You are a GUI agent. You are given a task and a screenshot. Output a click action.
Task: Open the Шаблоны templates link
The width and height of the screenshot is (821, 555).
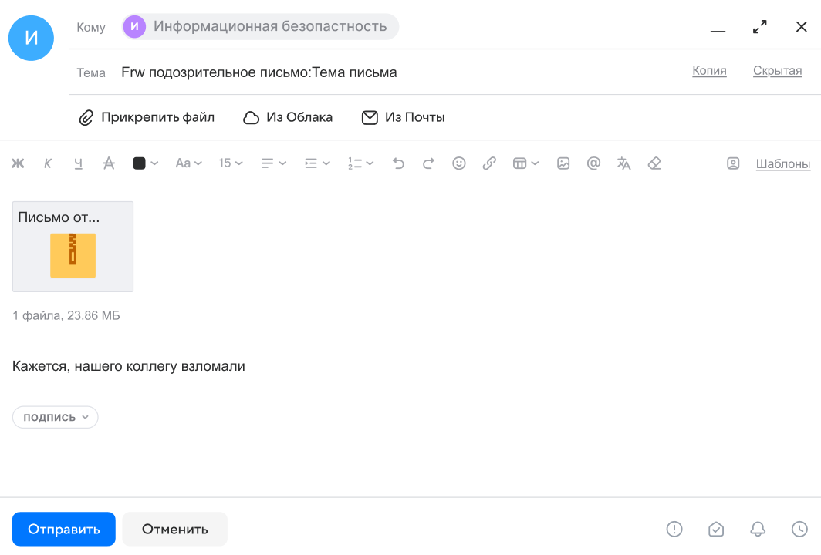[x=782, y=163]
